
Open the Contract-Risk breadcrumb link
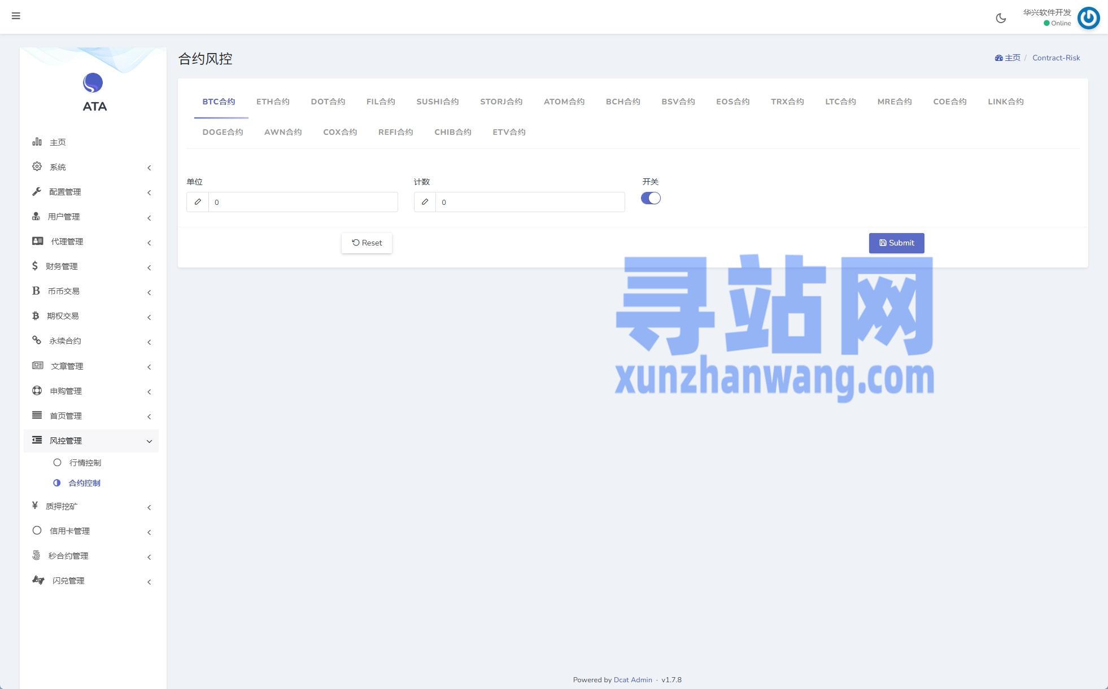1056,58
